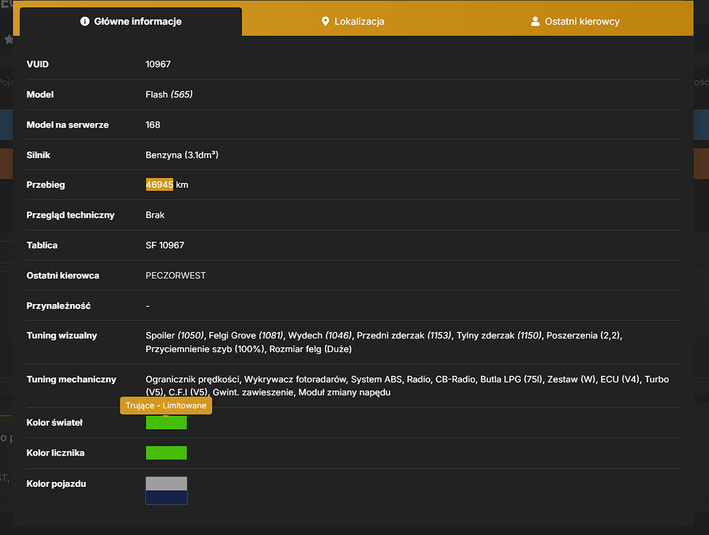This screenshot has height=535, width=709.
Task: Click the green Kolor licznika swatch
Action: [x=166, y=453]
